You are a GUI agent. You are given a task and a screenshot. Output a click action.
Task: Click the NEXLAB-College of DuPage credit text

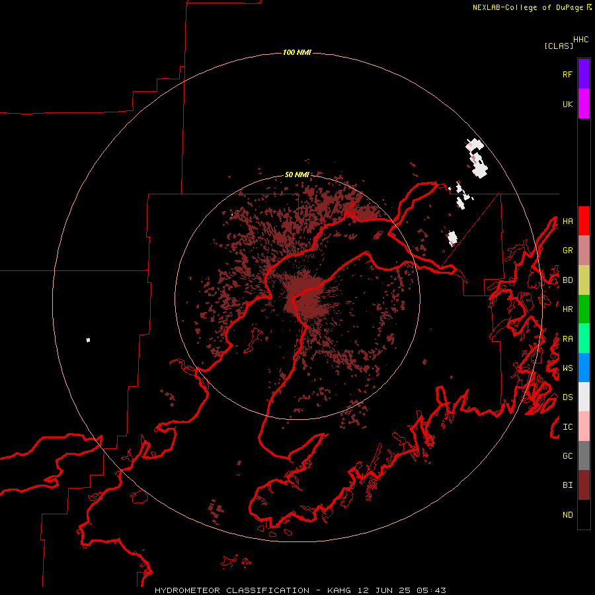pyautogui.click(x=528, y=7)
